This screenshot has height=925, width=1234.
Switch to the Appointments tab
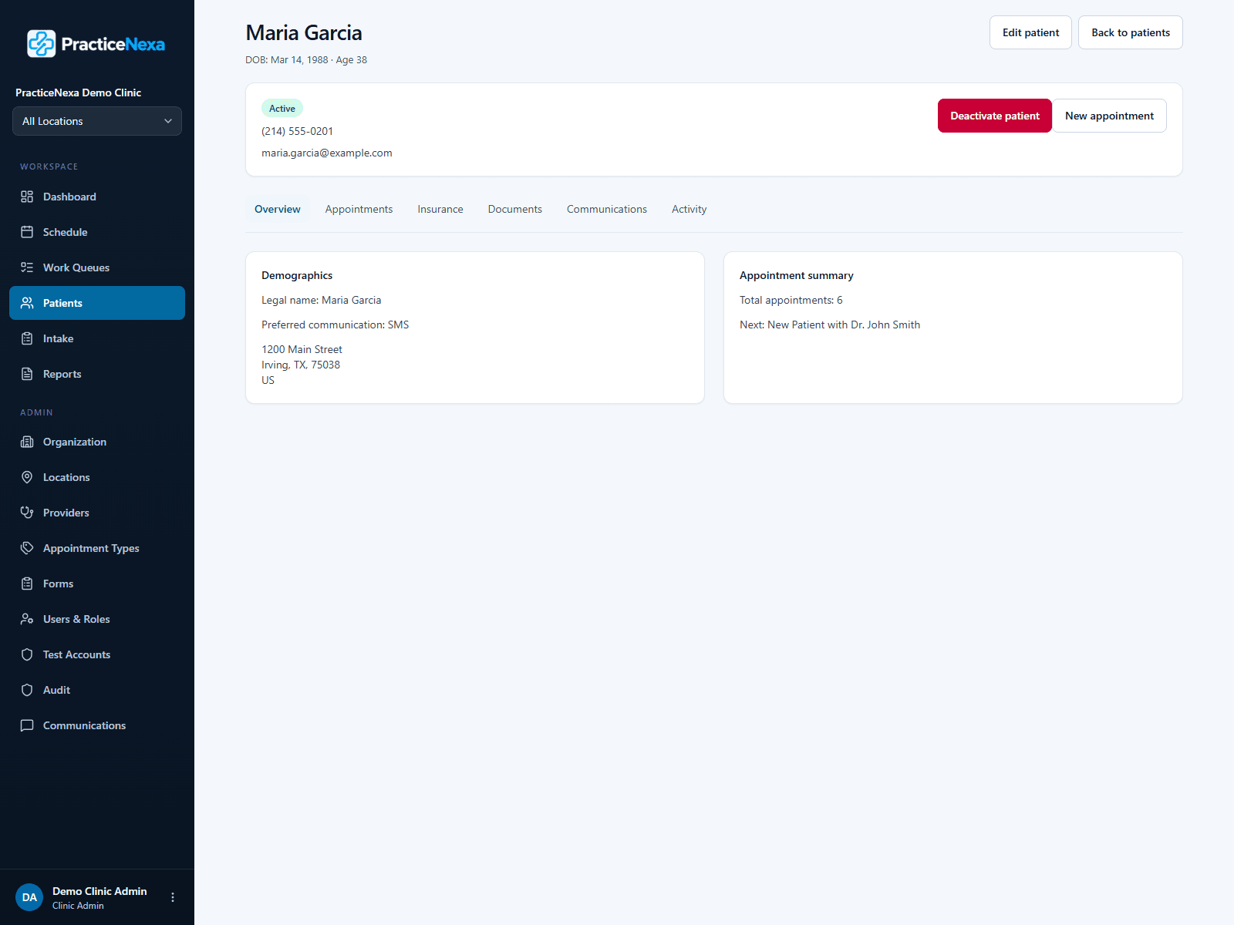click(359, 209)
